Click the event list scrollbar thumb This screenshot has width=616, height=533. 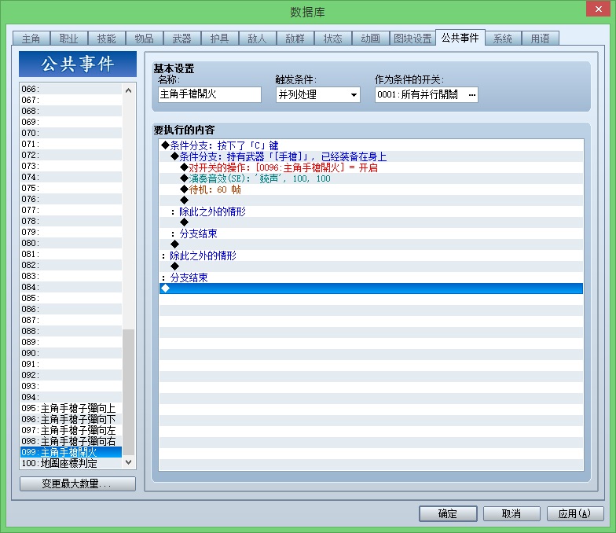tap(129, 391)
